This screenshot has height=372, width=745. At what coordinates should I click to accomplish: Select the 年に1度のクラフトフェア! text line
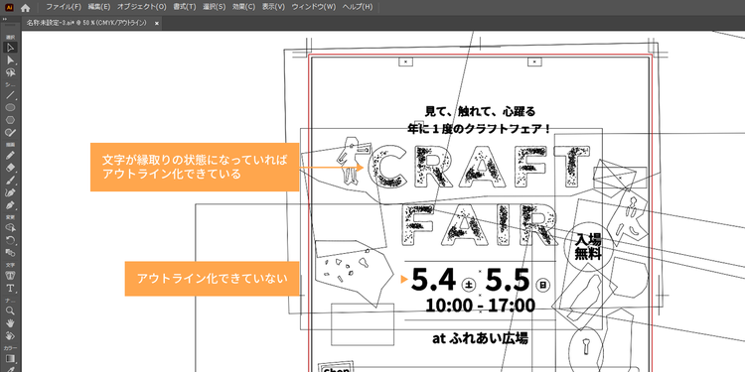[480, 128]
